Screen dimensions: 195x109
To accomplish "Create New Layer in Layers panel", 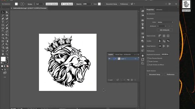I will tap(132, 80).
